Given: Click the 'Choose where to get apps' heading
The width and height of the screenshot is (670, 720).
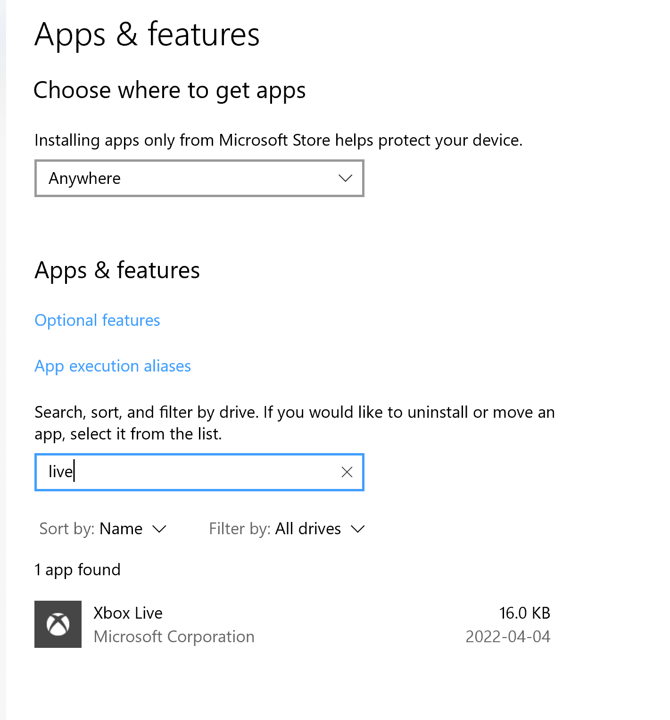Looking at the screenshot, I should (x=170, y=90).
